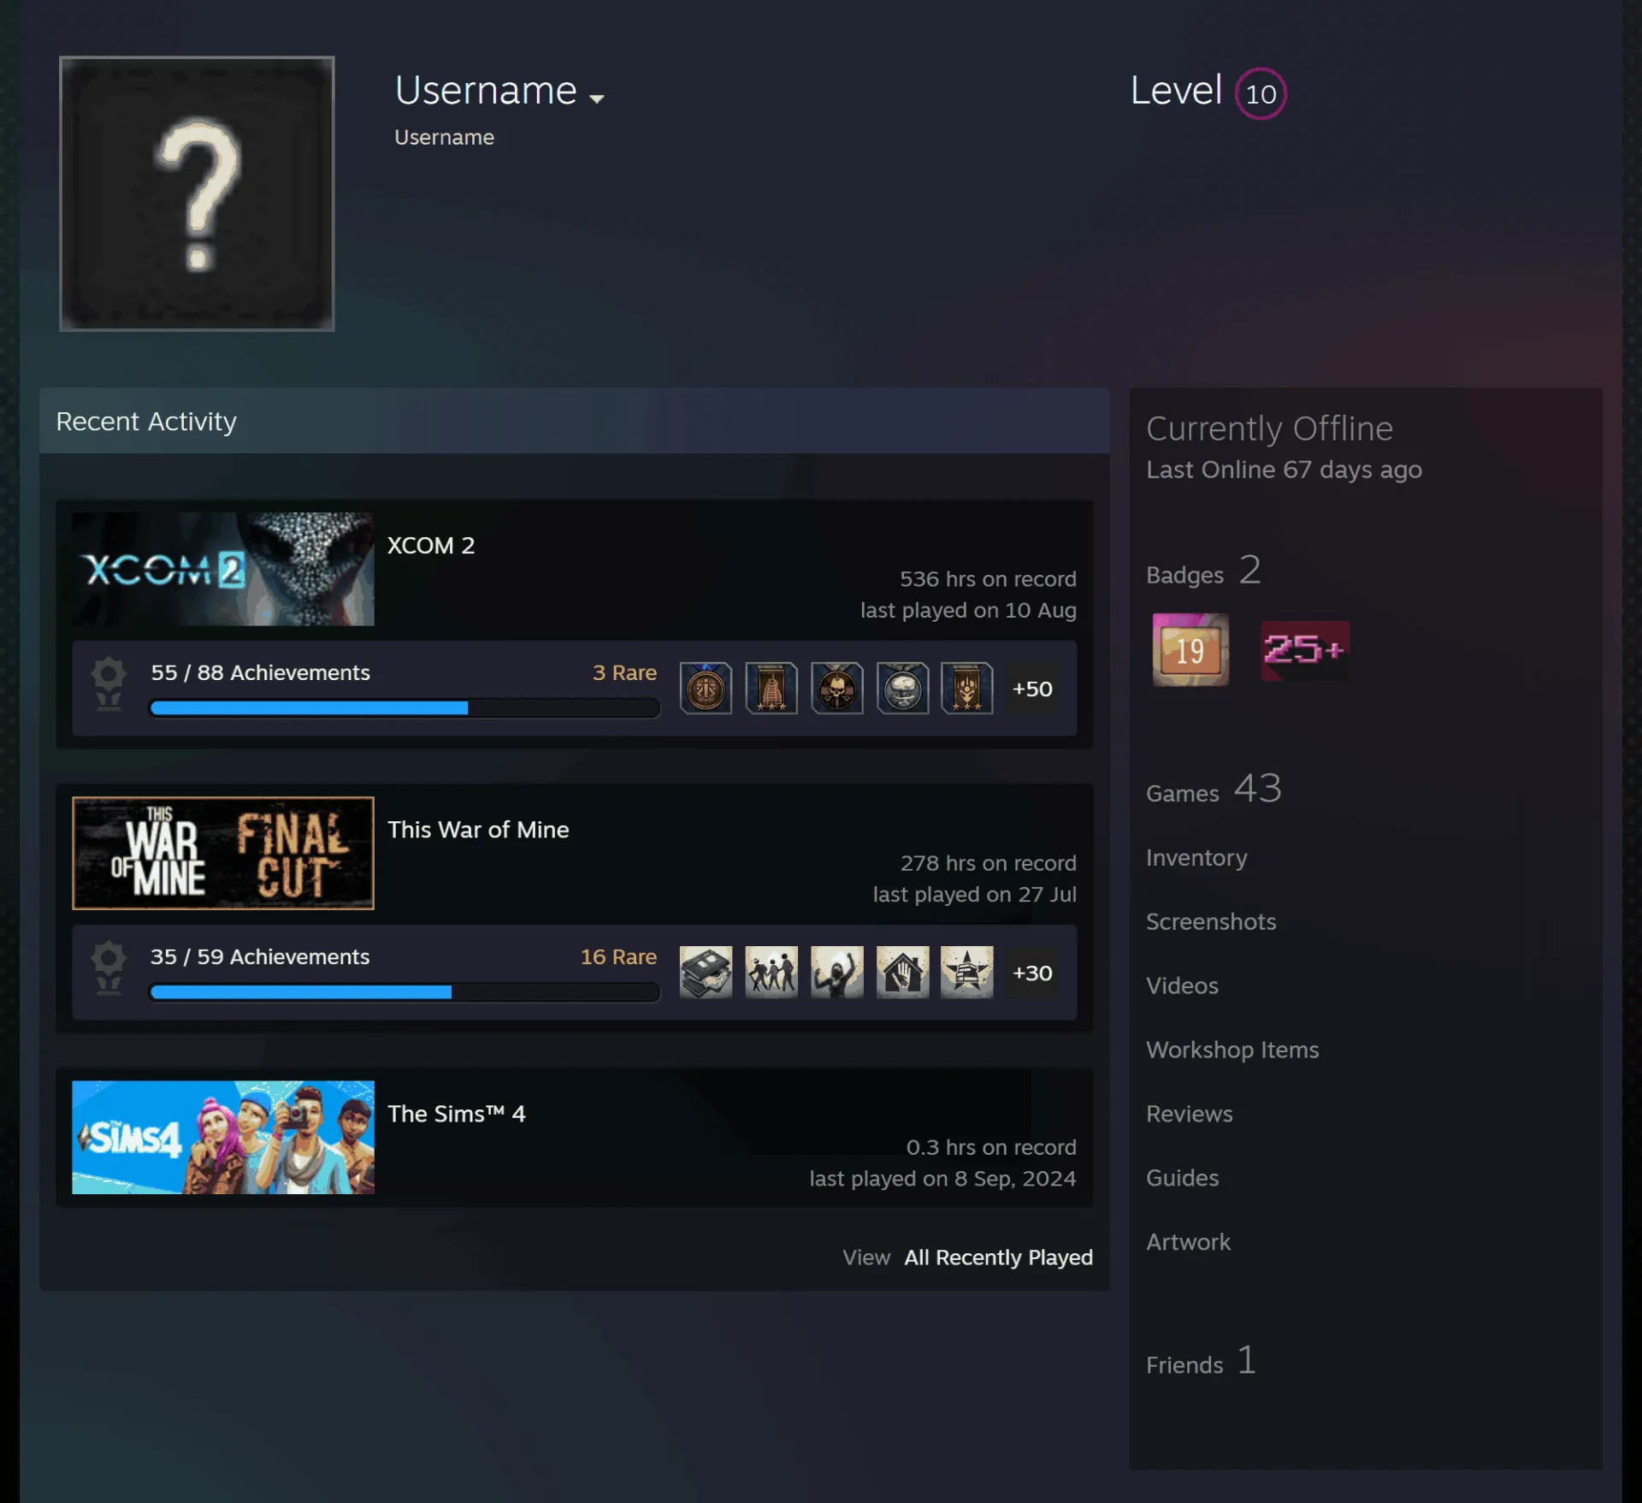This screenshot has height=1503, width=1642.
Task: Click the 25+ game collector badge
Action: click(1305, 650)
